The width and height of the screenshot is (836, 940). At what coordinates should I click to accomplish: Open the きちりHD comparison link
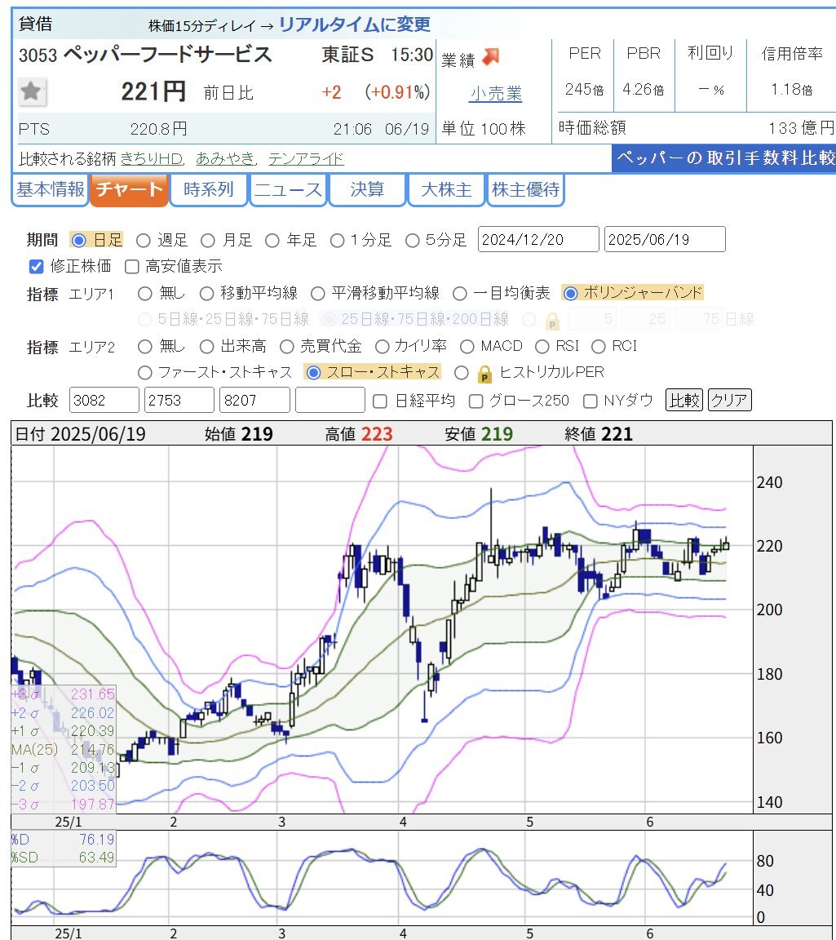coord(152,158)
